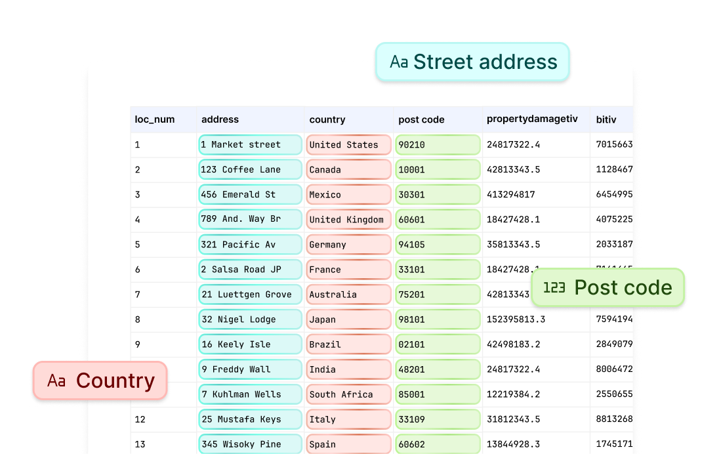Click the country cell Germany

(x=348, y=244)
